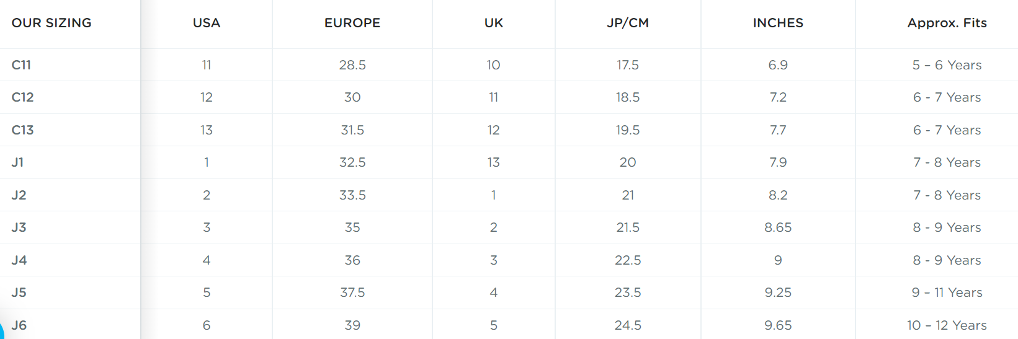1018x339 pixels.
Task: Select the INCHES column header
Action: 778,23
